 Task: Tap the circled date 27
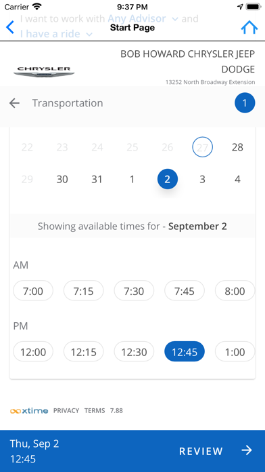tap(202, 147)
